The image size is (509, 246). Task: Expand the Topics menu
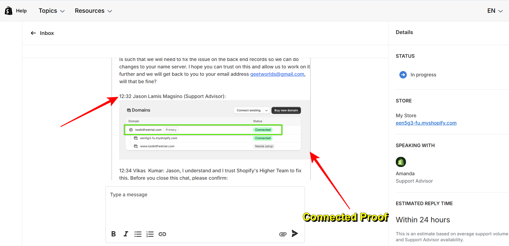point(52,11)
